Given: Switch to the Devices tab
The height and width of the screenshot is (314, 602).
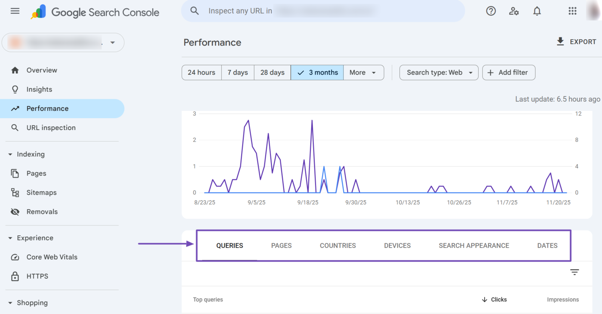Looking at the screenshot, I should pos(397,245).
